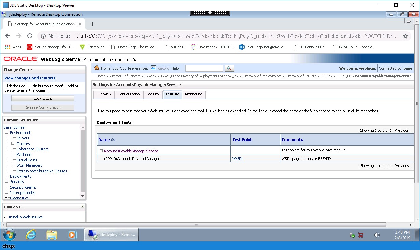The width and height of the screenshot is (420, 250).
Task: Click the page's horizontal scrollbar thumb
Action: tap(196, 225)
